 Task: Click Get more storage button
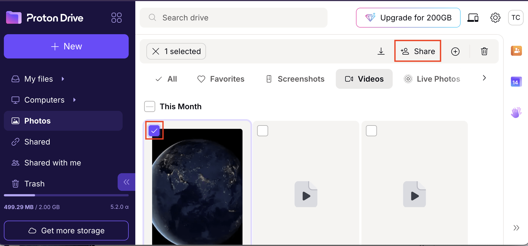(66, 231)
